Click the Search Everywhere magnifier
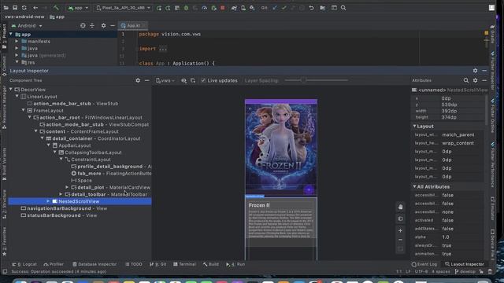Screen dimensions: 504x283 click(x=343, y=8)
